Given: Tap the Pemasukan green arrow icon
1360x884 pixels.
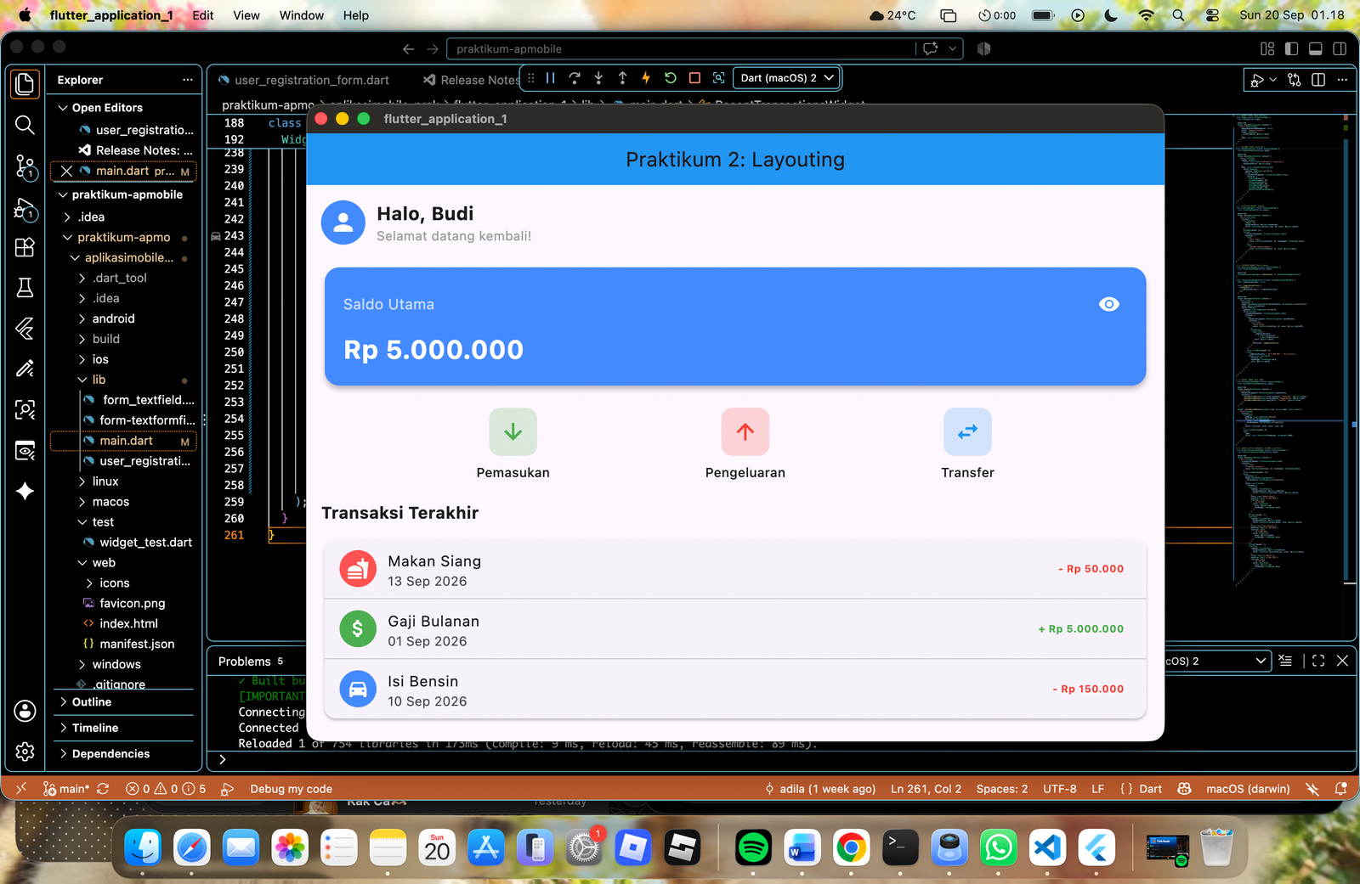Looking at the screenshot, I should pyautogui.click(x=513, y=431).
